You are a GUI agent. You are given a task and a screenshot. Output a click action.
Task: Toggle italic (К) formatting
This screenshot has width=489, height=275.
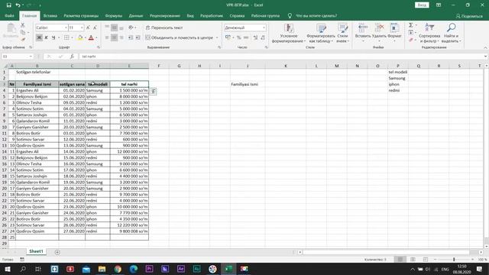(x=46, y=37)
